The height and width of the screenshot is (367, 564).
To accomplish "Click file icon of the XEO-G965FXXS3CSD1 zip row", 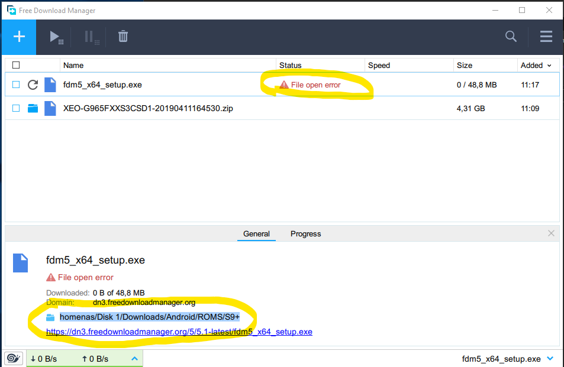I will 50,108.
